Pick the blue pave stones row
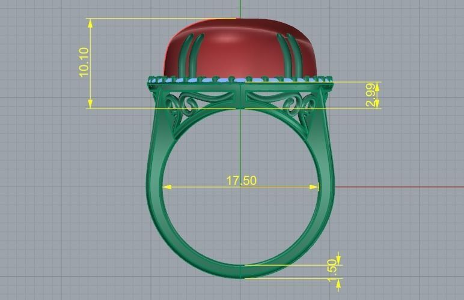This screenshot has height=300, width=464. click(240, 80)
